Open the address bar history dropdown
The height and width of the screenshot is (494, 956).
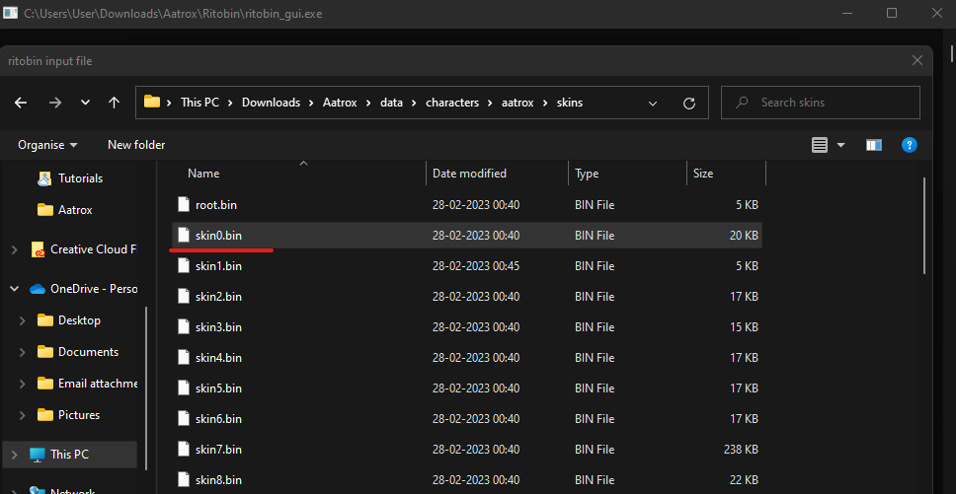(x=653, y=103)
